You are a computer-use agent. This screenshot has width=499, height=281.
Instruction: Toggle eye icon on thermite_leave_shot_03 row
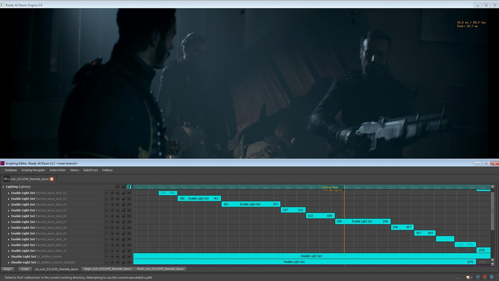(117, 199)
